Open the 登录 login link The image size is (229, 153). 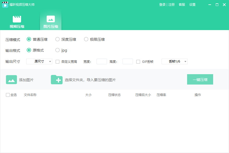[162, 4]
